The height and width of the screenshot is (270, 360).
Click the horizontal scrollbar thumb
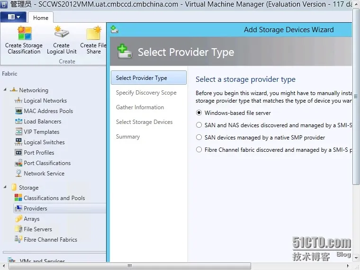[x=130, y=266]
